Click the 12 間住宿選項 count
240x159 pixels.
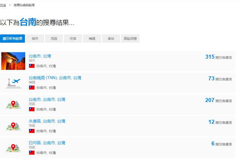[220, 122]
